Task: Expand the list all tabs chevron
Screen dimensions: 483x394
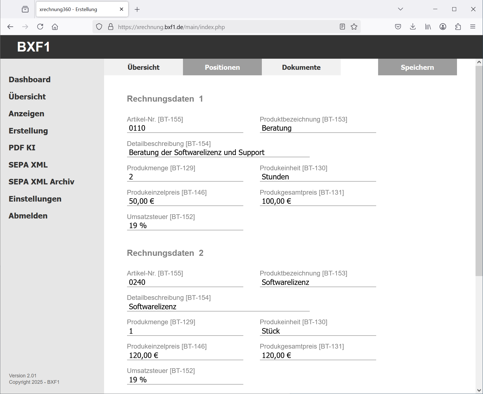Action: coord(400,9)
